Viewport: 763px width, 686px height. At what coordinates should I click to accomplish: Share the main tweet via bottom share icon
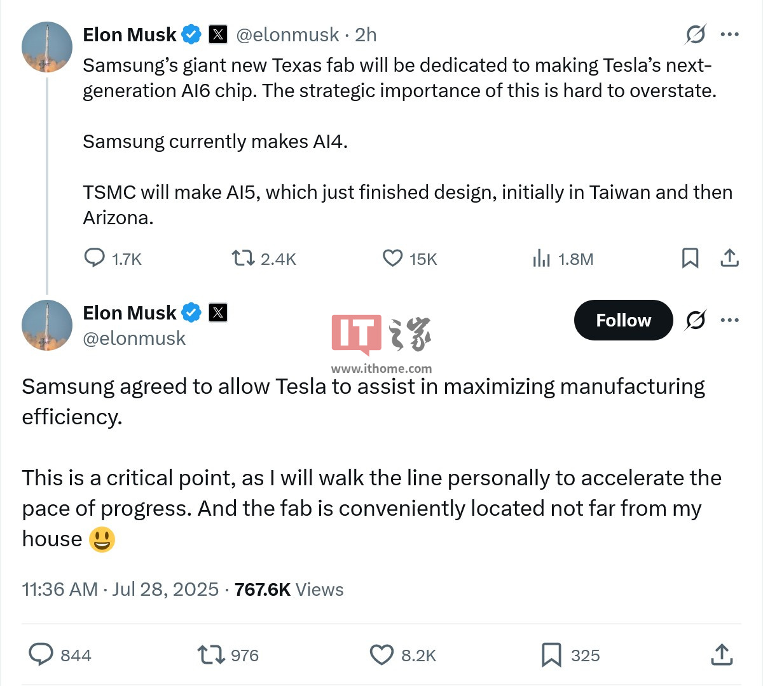point(722,654)
